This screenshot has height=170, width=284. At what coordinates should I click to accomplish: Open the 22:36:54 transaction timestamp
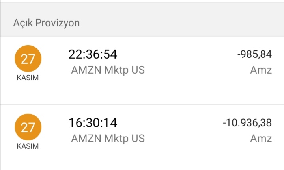[x=93, y=54]
